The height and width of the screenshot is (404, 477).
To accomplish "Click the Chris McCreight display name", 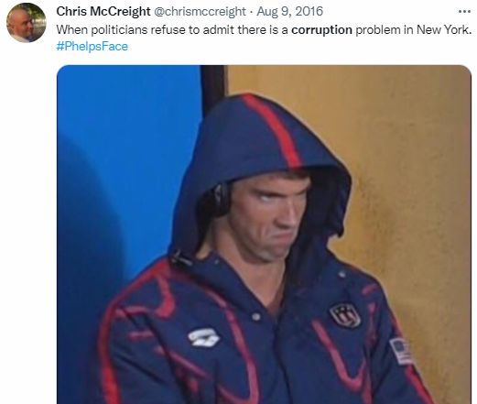I will click(103, 12).
